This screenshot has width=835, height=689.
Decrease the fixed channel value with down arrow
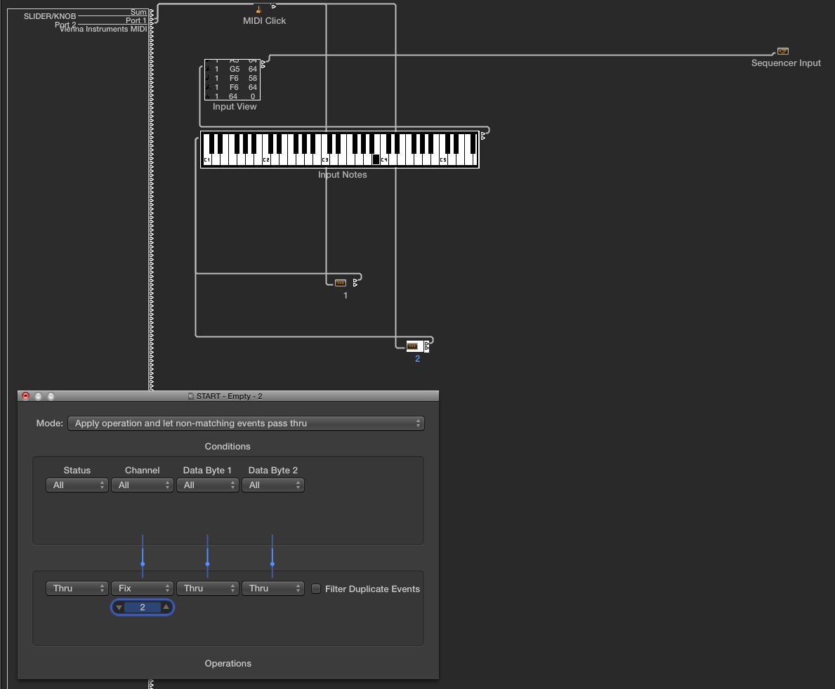(x=119, y=608)
